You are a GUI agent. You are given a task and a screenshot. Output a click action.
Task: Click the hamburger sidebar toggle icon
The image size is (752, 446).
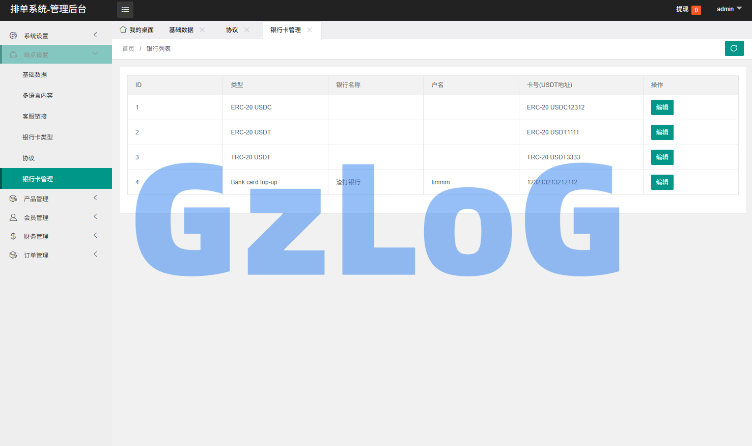(x=125, y=10)
